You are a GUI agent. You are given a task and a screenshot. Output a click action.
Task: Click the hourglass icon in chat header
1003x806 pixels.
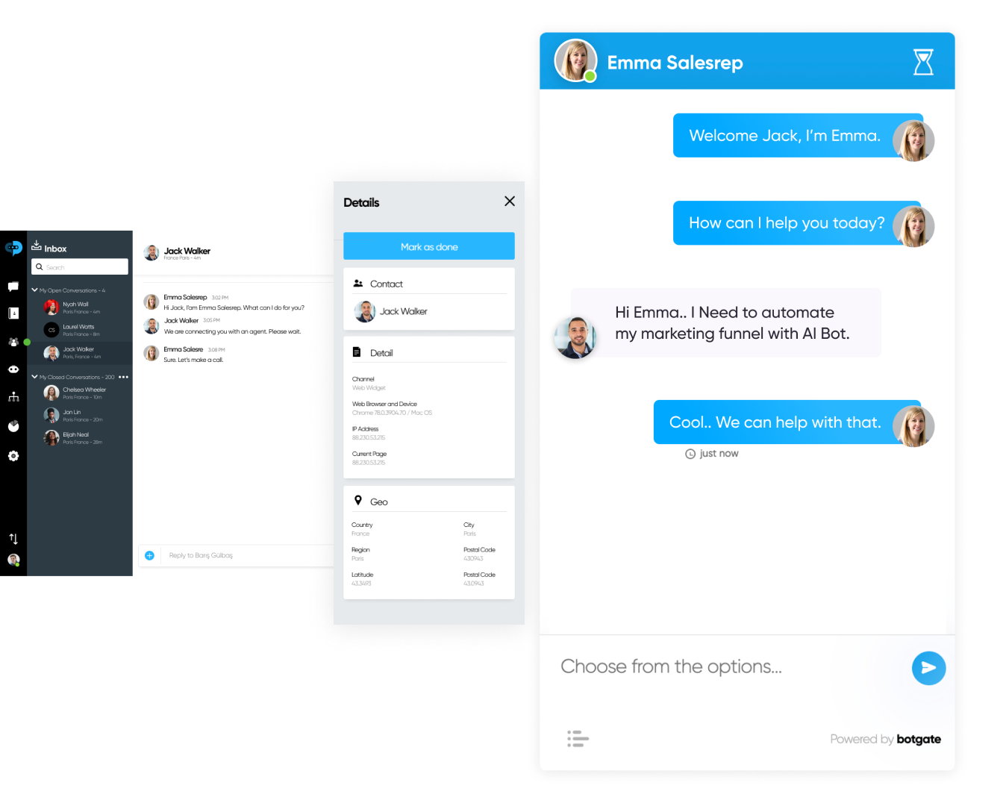click(923, 62)
